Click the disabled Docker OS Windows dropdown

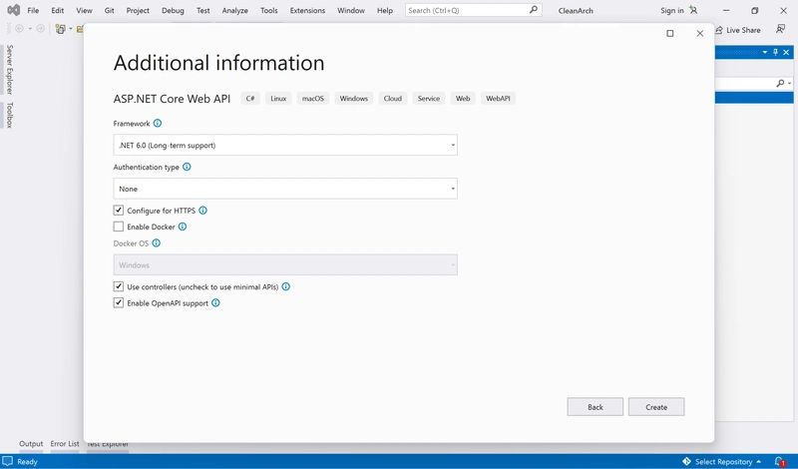click(x=285, y=264)
